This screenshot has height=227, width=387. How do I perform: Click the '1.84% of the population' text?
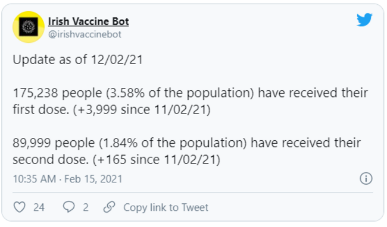(x=173, y=143)
